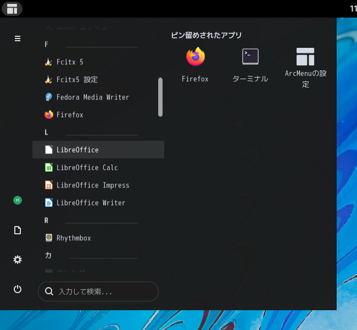Launch Rhythmbox music player
Image resolution: width=357 pixels, height=330 pixels.
[98, 238]
